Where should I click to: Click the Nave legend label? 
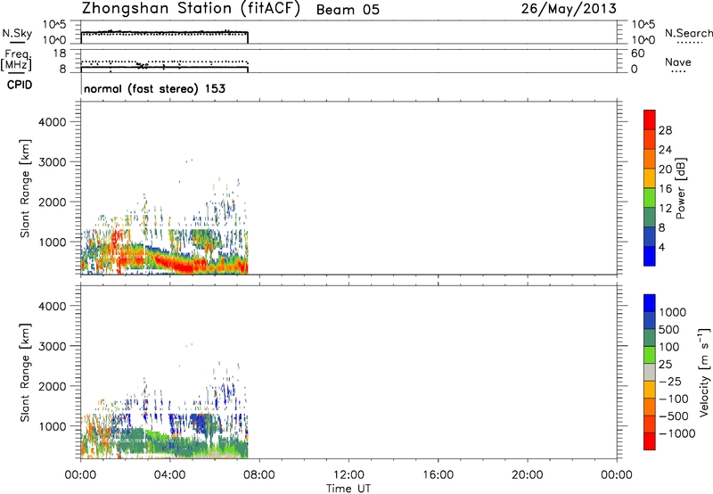coord(677,62)
